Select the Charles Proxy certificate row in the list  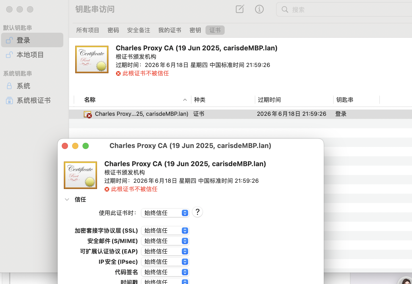[x=241, y=114]
